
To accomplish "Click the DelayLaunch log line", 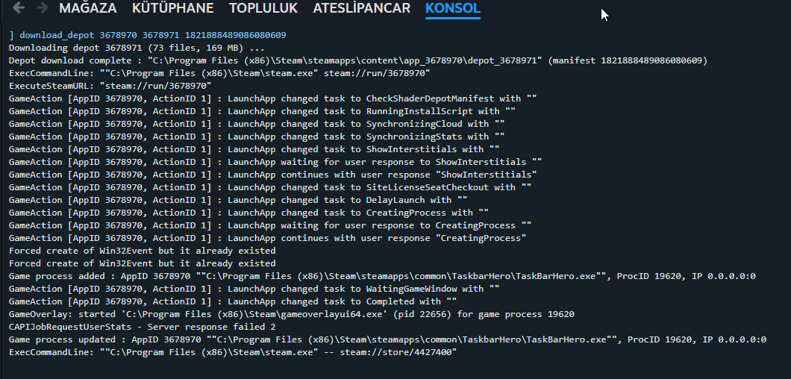I will point(238,200).
